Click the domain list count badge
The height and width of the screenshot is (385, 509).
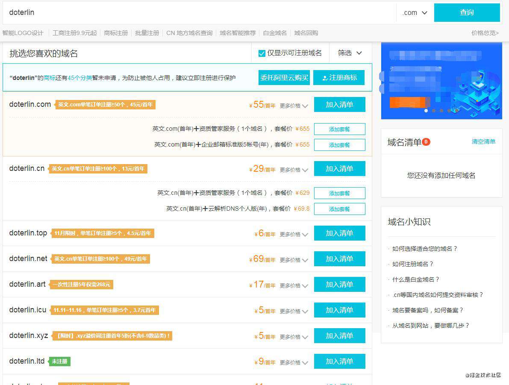[x=426, y=142]
